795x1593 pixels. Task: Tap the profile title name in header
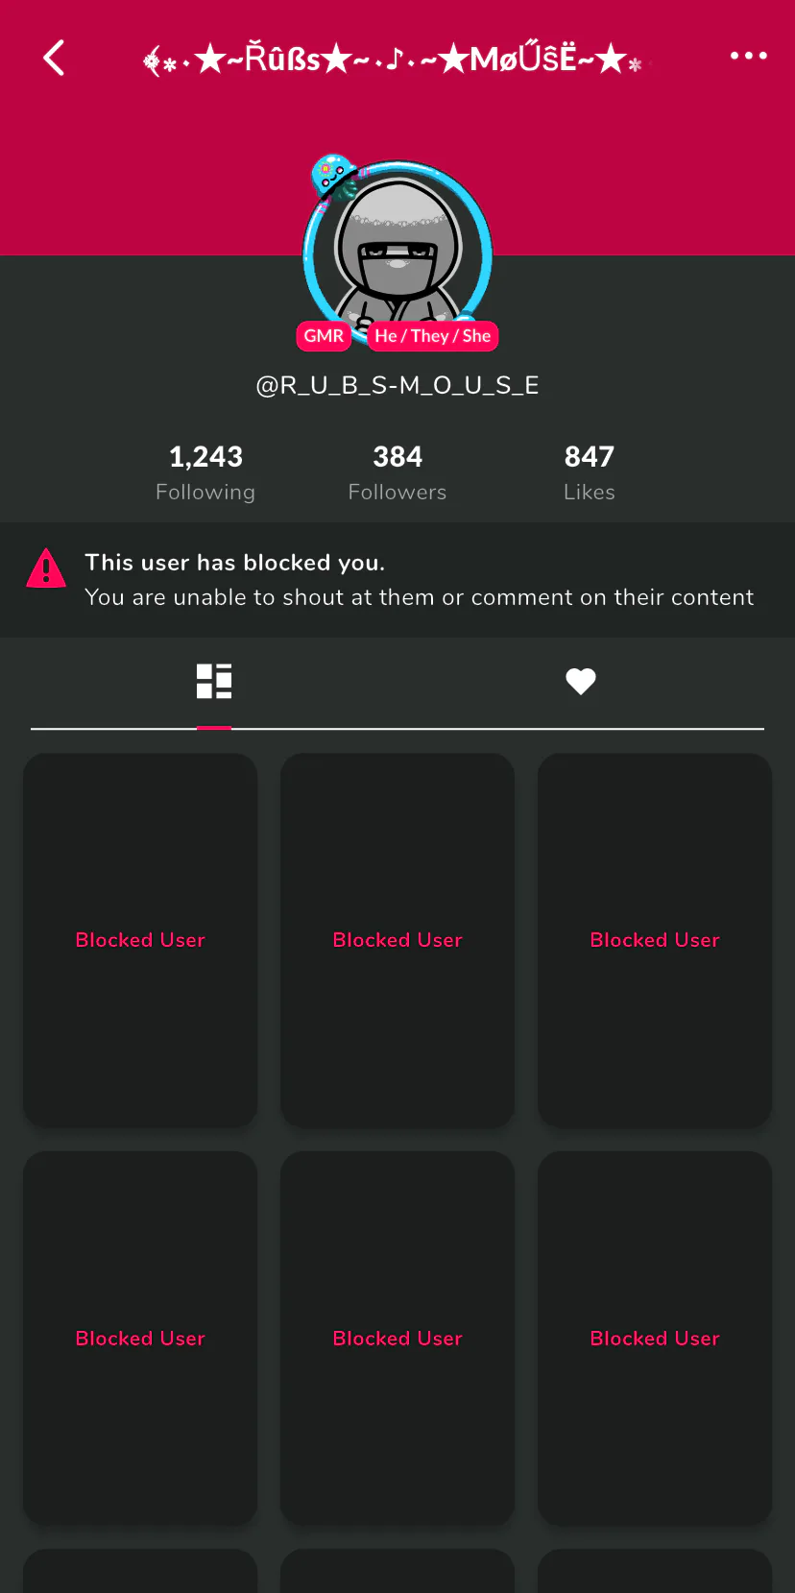(397, 60)
